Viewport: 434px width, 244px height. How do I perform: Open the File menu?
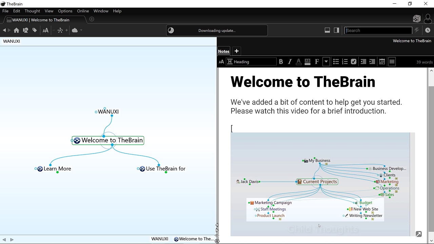5,11
